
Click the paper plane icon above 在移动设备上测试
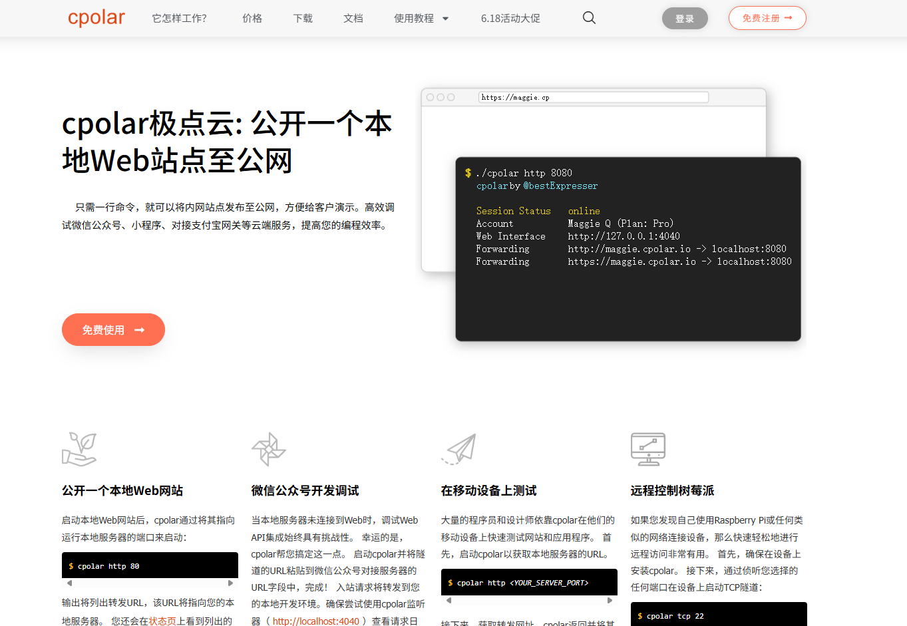coord(458,449)
